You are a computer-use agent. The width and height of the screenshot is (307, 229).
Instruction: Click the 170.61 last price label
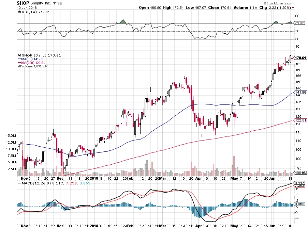click(x=300, y=58)
